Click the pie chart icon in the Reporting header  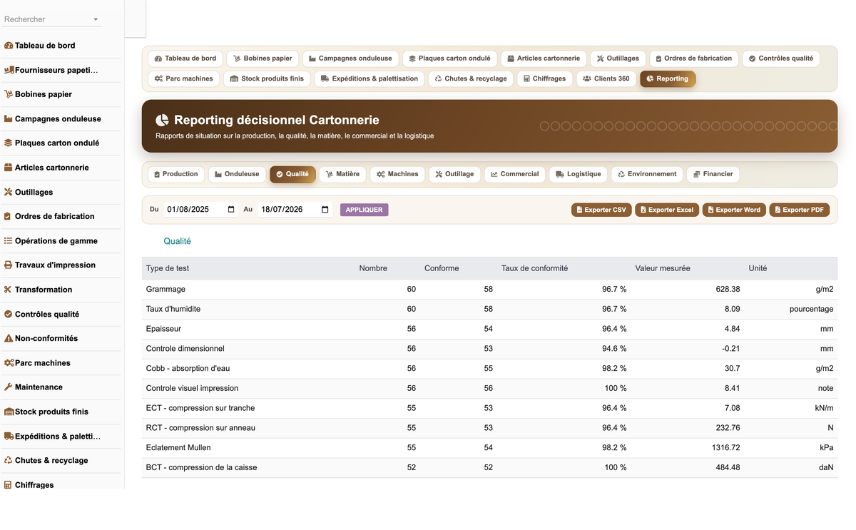[x=163, y=120]
